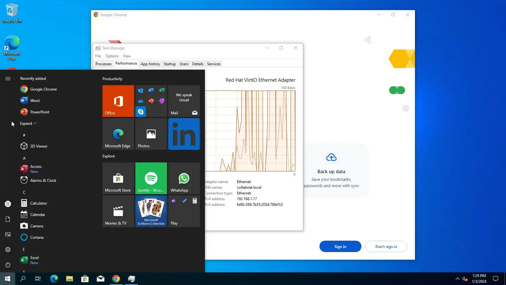Screen dimensions: 506x285
Task: Open the Pictures folder shortcut
Action: 8,234
